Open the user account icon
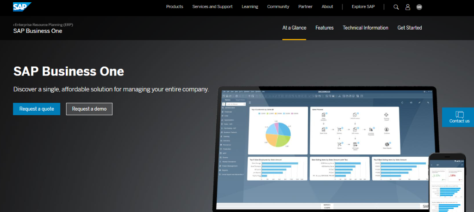 (x=408, y=7)
